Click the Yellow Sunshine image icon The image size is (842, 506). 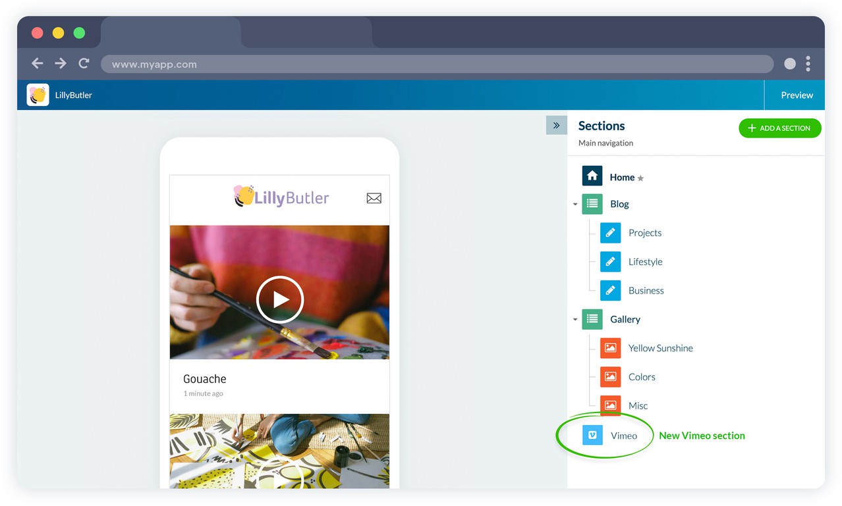point(611,348)
